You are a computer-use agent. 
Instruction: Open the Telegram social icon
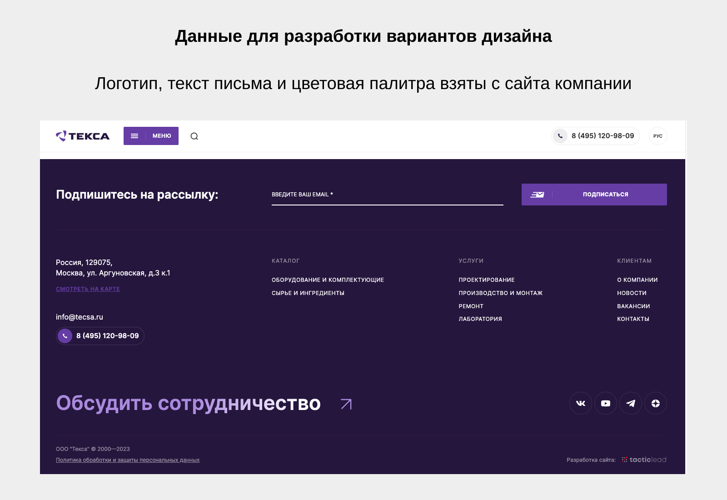[631, 403]
